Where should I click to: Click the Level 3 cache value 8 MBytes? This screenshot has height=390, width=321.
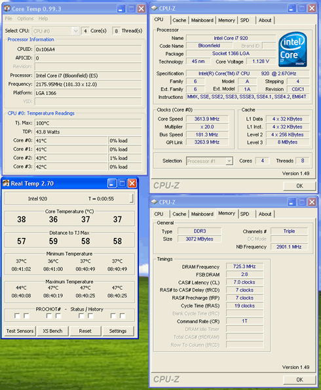pos(288,142)
